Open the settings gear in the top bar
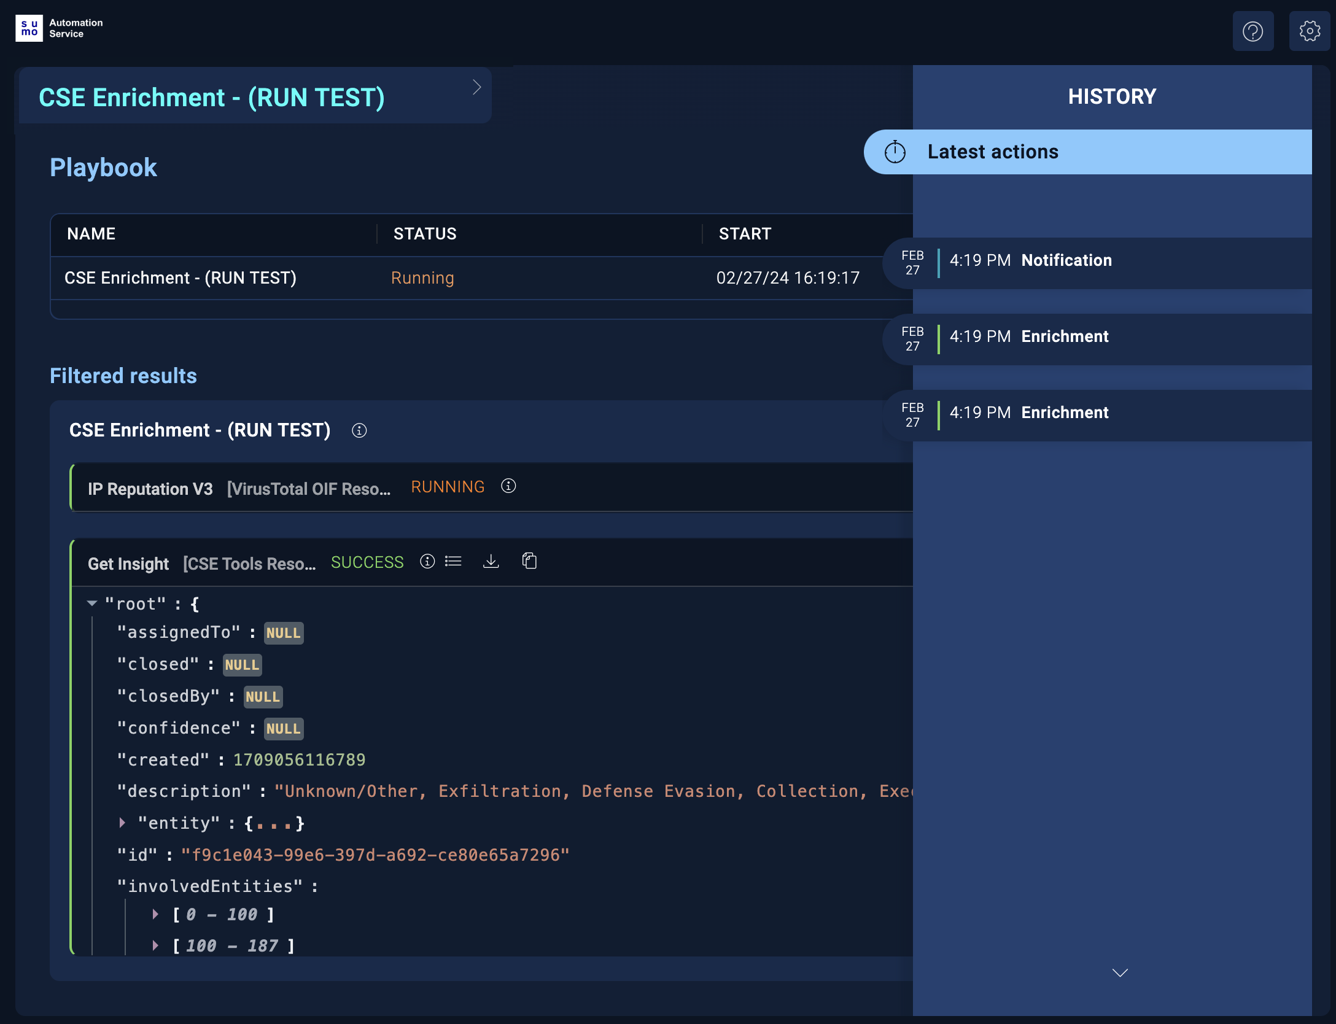 [x=1309, y=30]
